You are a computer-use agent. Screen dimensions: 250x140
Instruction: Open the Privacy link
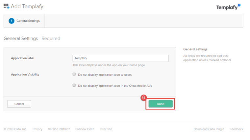pyautogui.click(x=37, y=129)
